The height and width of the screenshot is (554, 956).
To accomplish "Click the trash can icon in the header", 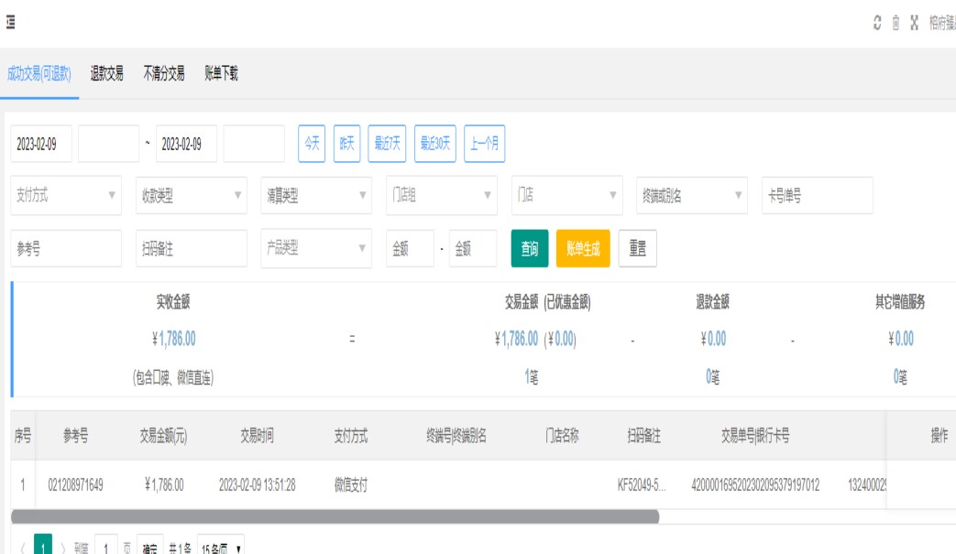I will pos(896,24).
